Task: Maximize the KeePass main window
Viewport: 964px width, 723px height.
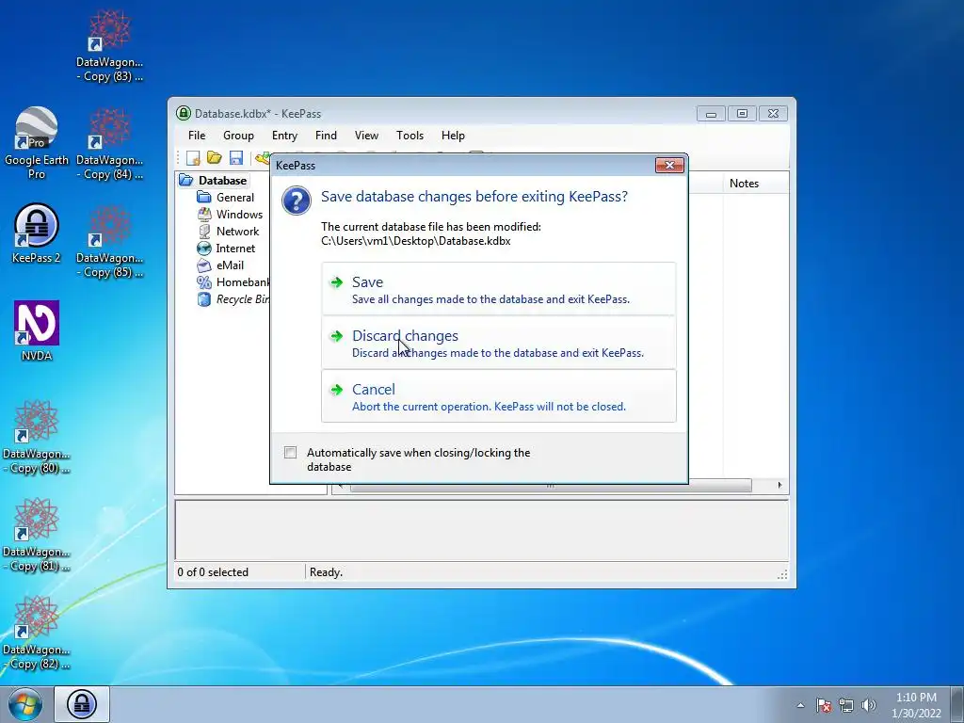Action: pyautogui.click(x=742, y=114)
